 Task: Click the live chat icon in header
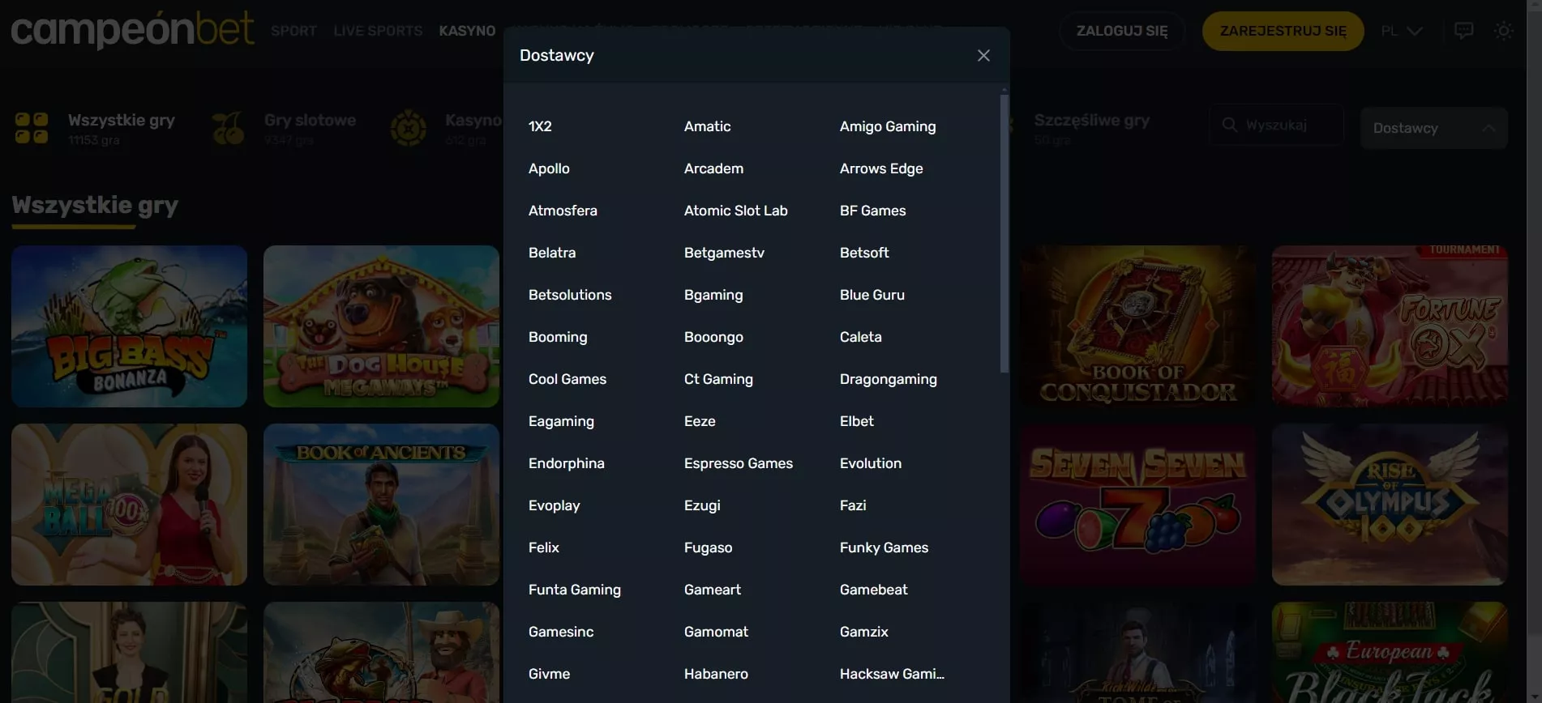[1463, 31]
